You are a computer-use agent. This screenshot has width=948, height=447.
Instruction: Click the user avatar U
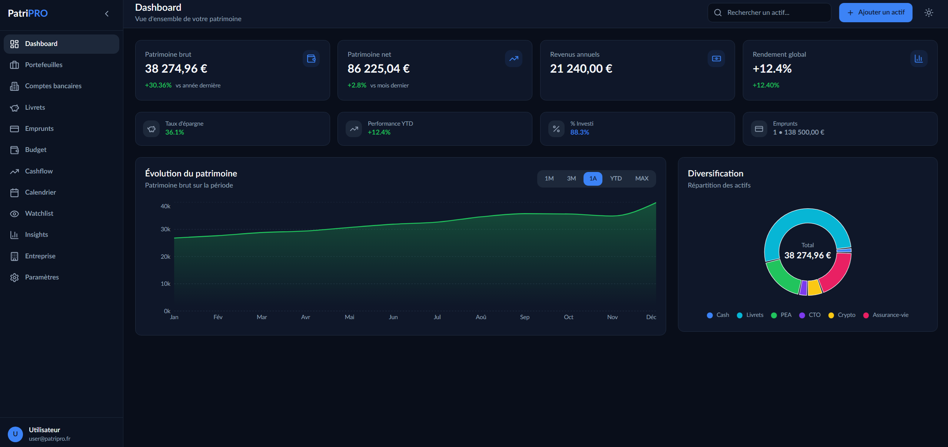pyautogui.click(x=15, y=434)
